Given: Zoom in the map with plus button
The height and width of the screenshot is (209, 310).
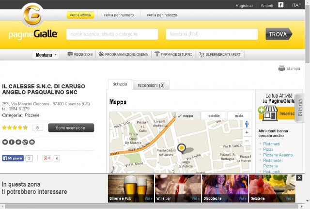Looking at the screenshot, I should [247, 132].
